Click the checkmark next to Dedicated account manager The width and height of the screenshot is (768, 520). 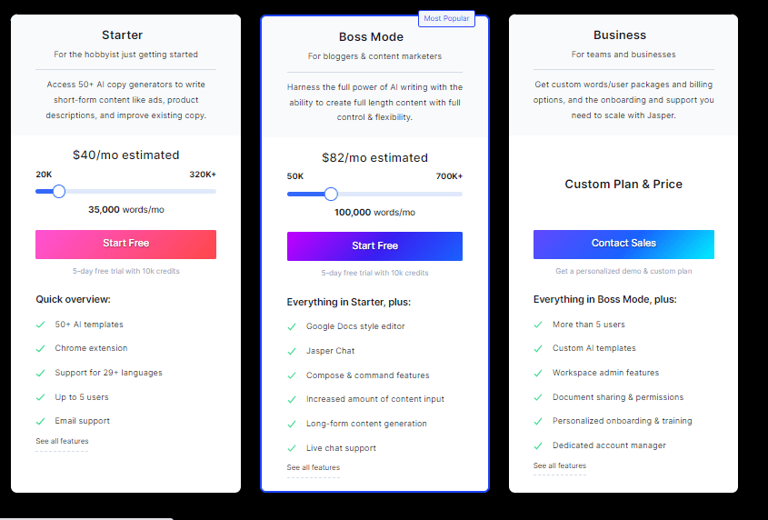[538, 446]
